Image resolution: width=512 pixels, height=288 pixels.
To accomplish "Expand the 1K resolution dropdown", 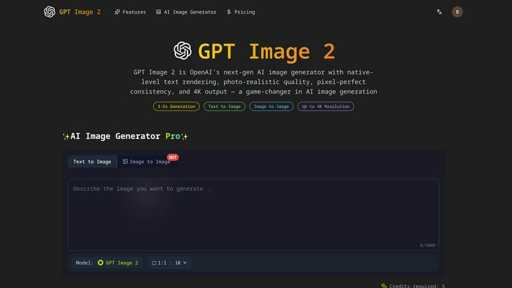I will coord(181,263).
